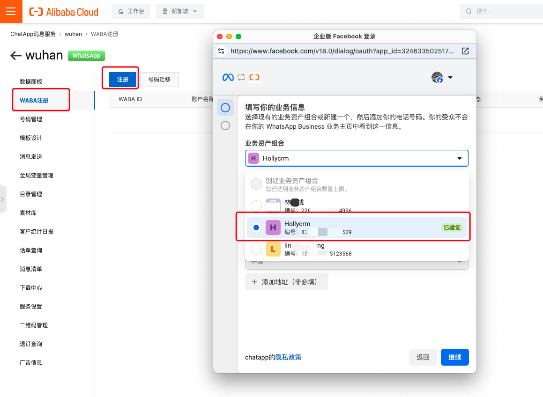Open 模板设计 in sidebar
This screenshot has height=397, width=543.
pyautogui.click(x=31, y=138)
